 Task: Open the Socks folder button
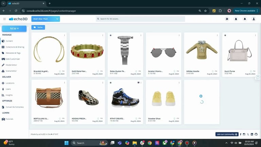click(x=38, y=27)
